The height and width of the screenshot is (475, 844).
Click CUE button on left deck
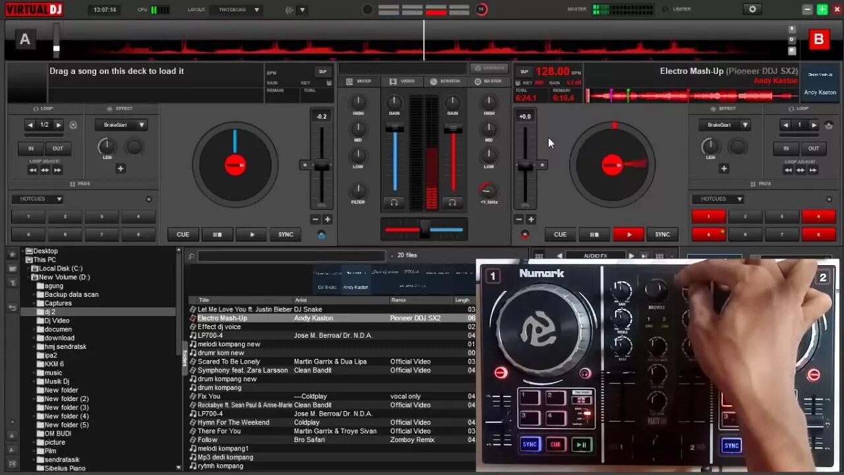(183, 234)
